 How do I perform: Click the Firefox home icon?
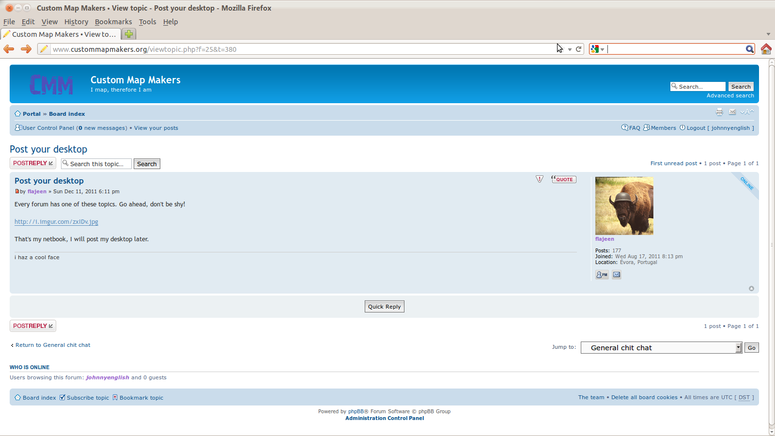pos(766,49)
